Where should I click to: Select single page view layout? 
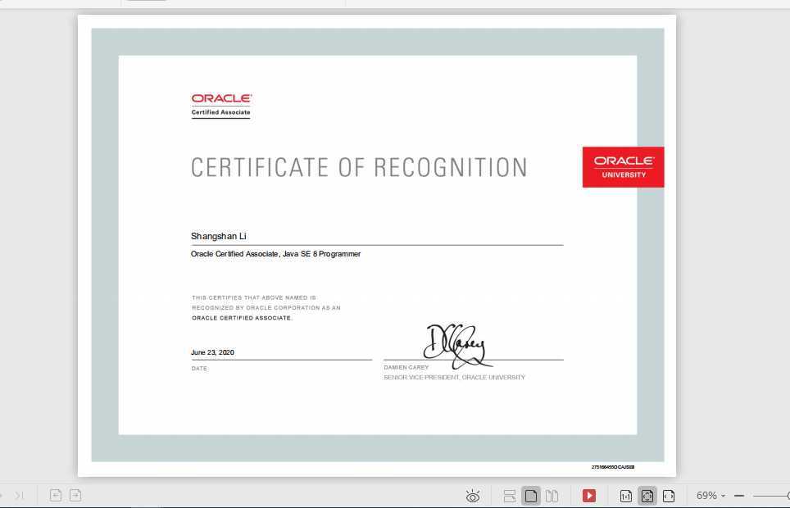coord(530,496)
